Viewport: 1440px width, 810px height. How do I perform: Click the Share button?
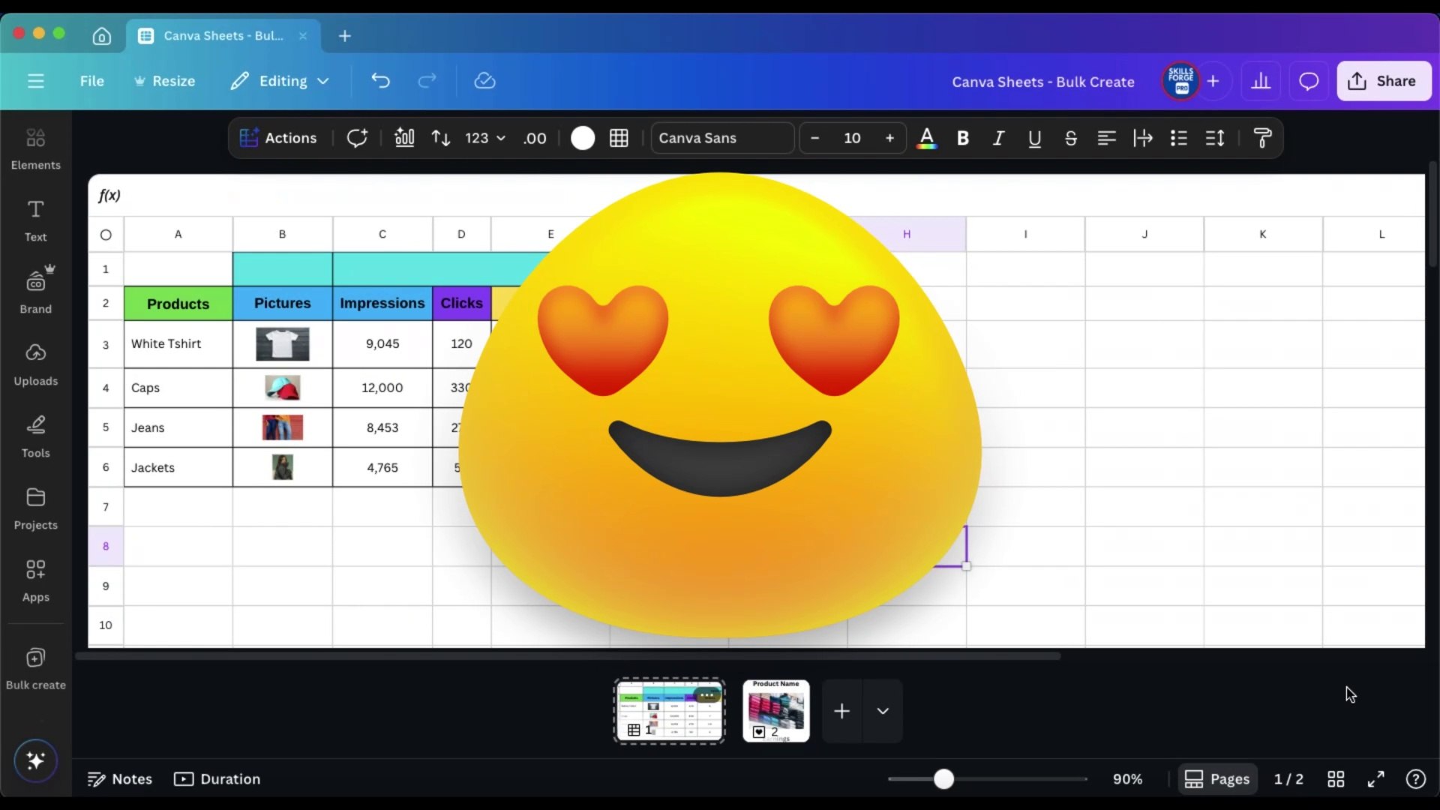1383,81
